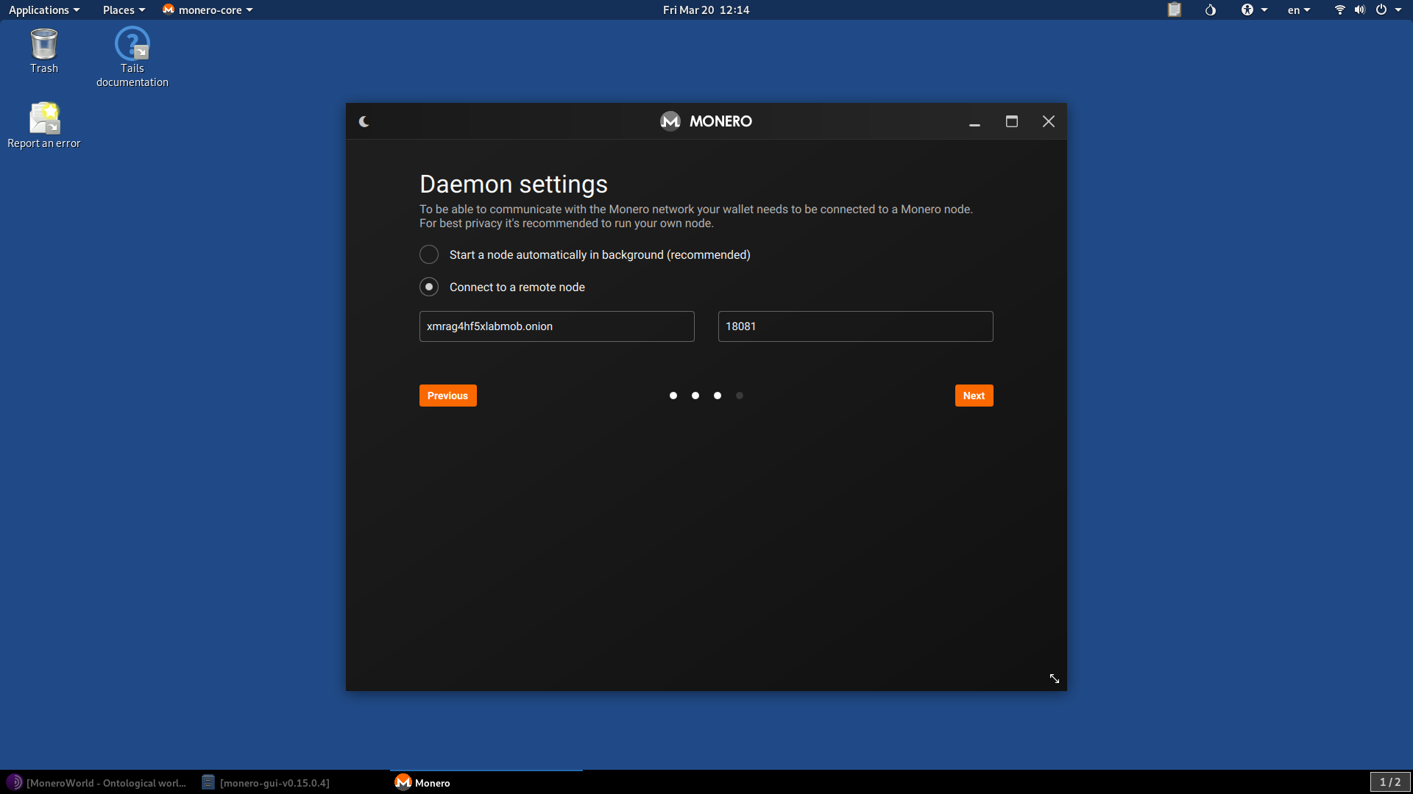Click the volume icon in the system tray
Screen dimensions: 1413x794
(1359, 10)
